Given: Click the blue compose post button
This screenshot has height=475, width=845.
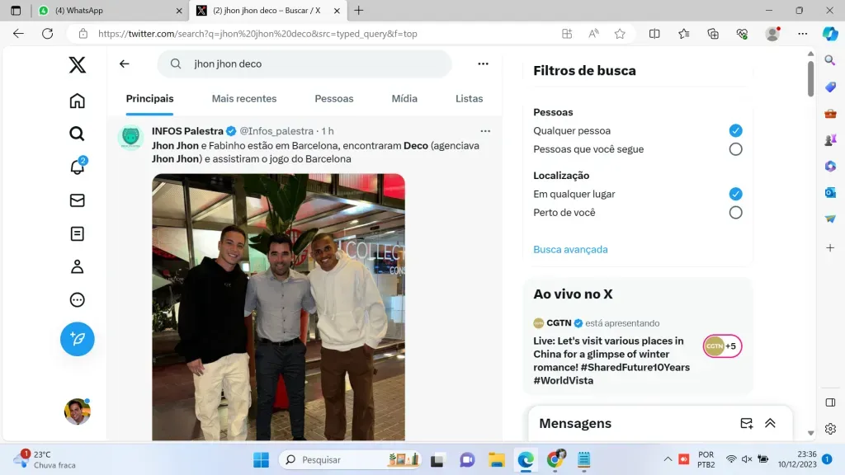Looking at the screenshot, I should pyautogui.click(x=77, y=339).
